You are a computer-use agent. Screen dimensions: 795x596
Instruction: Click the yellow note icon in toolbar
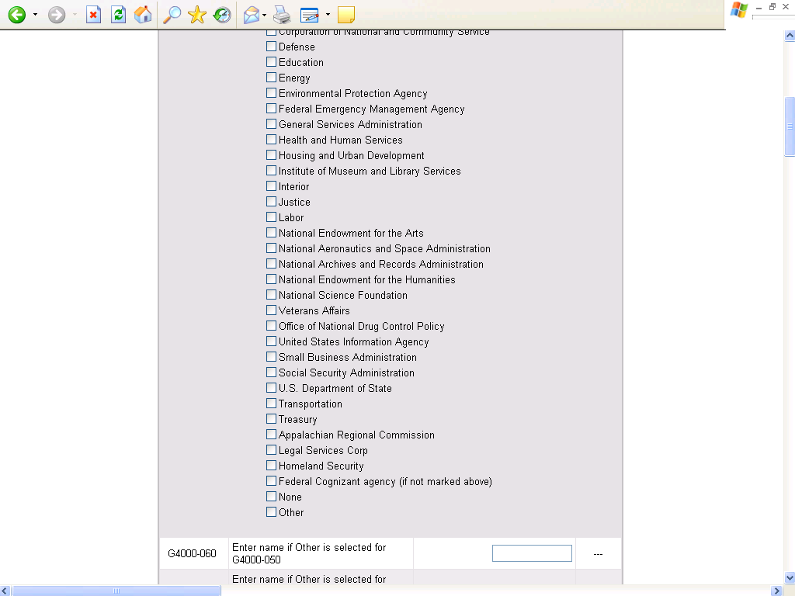346,15
